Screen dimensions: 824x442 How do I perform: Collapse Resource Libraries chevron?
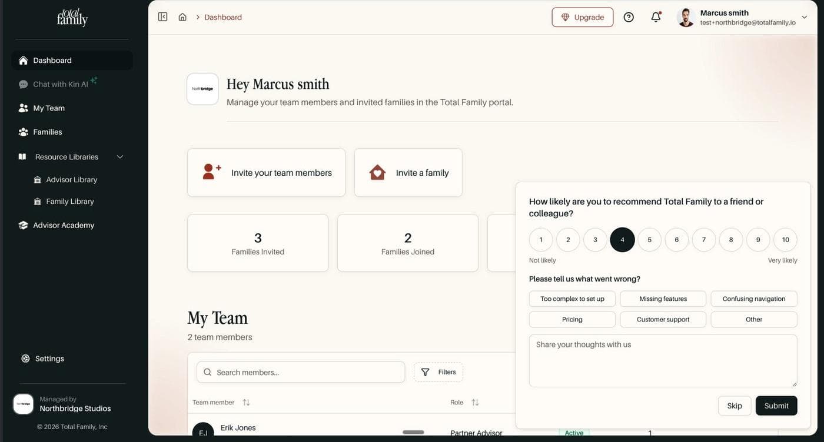[x=120, y=157]
